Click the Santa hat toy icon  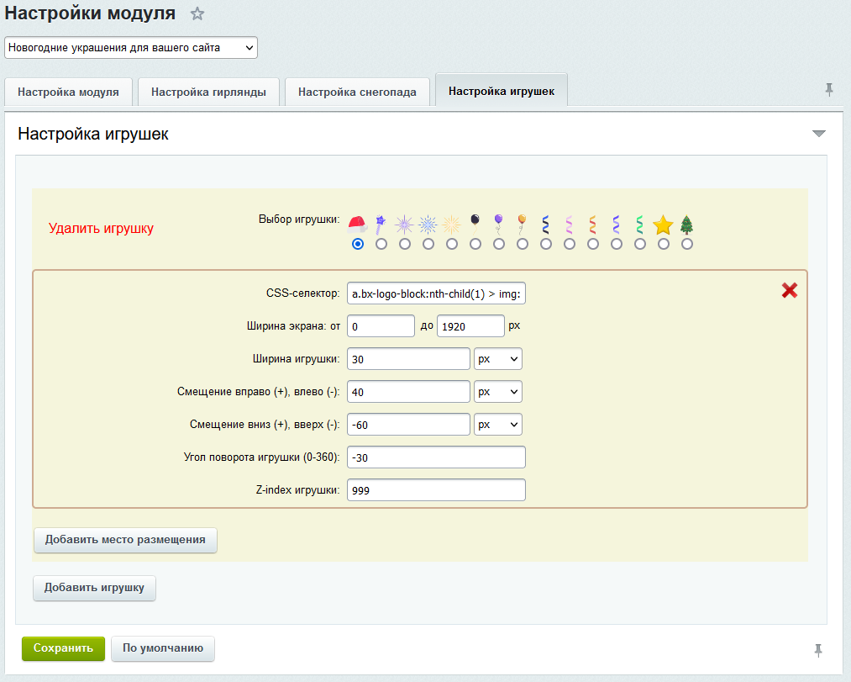358,225
